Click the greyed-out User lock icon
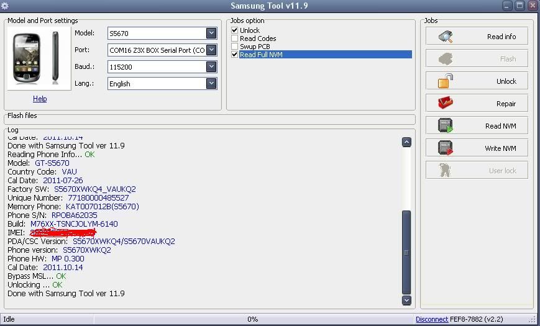 444,170
